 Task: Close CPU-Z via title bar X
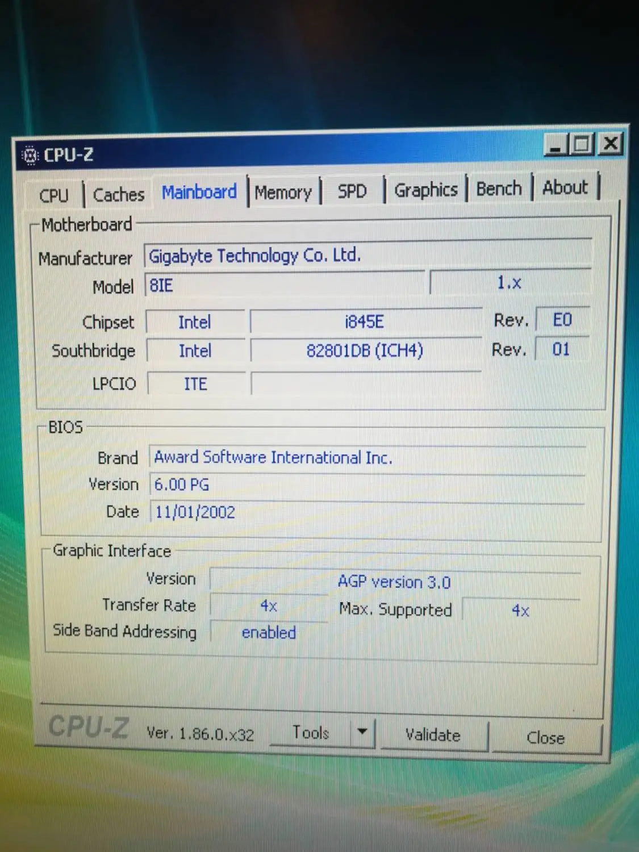click(611, 143)
